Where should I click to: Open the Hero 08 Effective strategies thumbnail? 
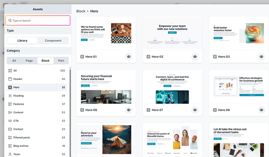[239, 87]
